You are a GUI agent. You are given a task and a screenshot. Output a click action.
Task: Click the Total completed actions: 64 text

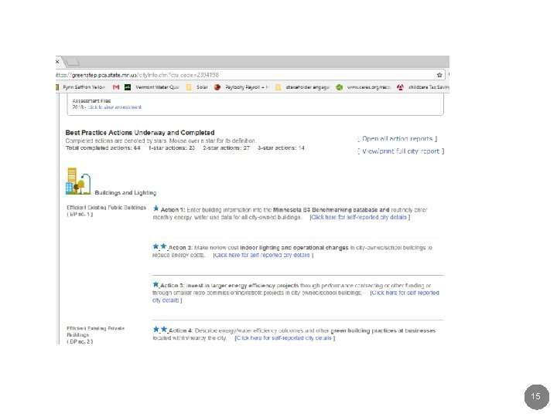[x=103, y=147]
